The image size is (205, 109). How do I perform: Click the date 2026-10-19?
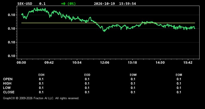tap(104, 4)
